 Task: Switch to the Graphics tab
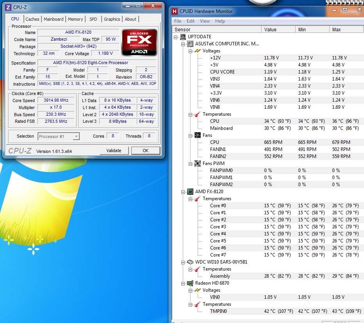tap(112, 19)
